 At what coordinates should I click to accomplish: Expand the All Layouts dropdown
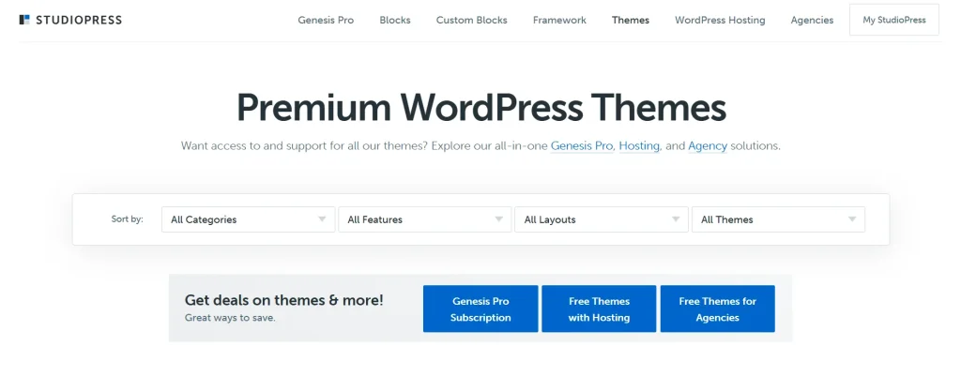[601, 219]
